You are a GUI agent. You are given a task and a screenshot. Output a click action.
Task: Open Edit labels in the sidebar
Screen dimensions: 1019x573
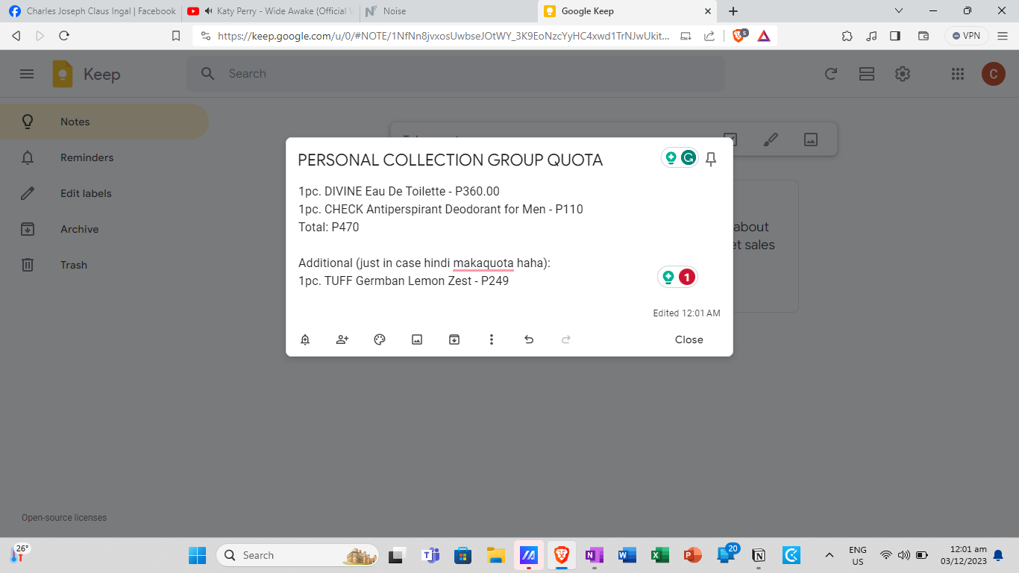coord(104,193)
